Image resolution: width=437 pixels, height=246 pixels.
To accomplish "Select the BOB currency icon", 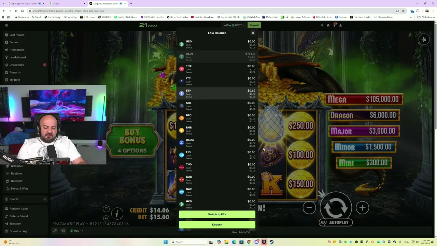I will pyautogui.click(x=182, y=179).
